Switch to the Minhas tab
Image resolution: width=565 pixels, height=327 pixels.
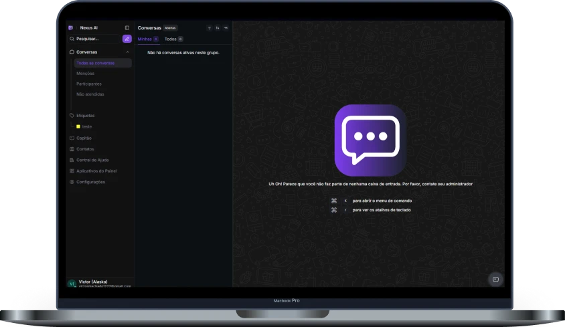[145, 39]
